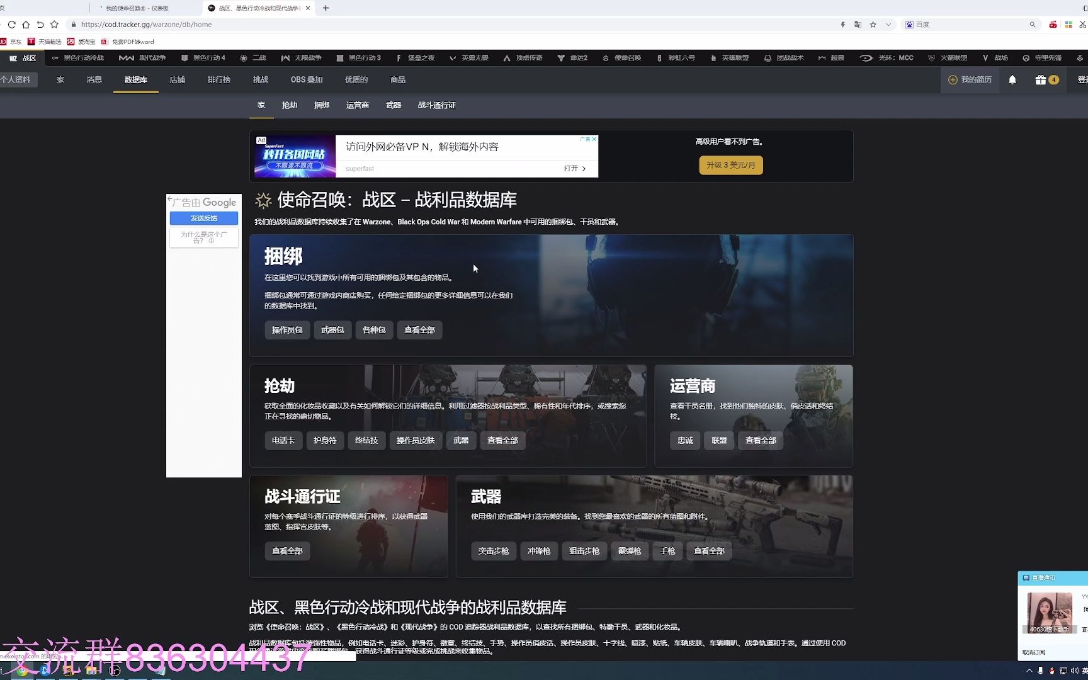Select 光环: MCC in the game bar

point(887,58)
